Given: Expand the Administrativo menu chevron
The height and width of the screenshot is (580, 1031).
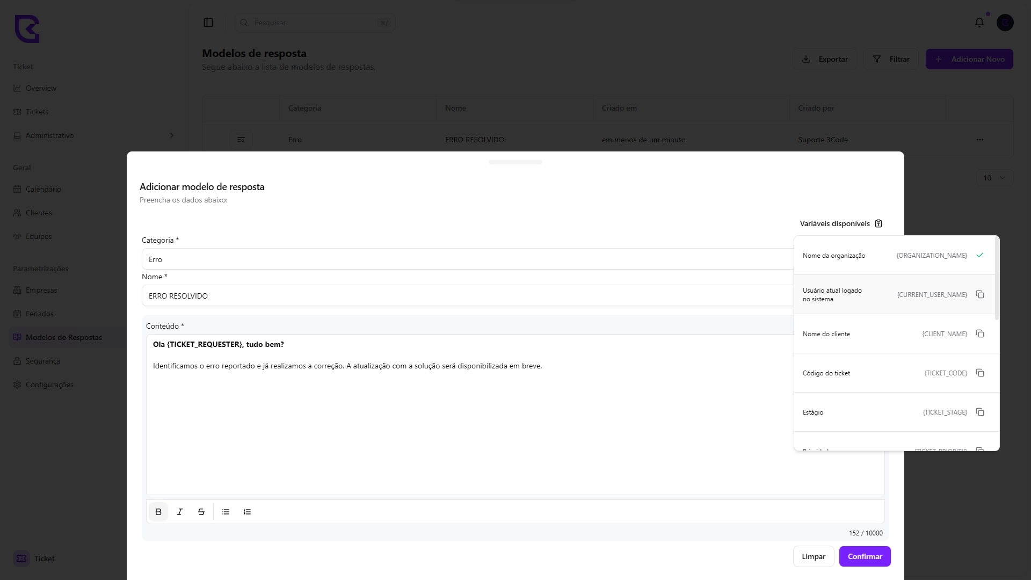Looking at the screenshot, I should tap(172, 135).
